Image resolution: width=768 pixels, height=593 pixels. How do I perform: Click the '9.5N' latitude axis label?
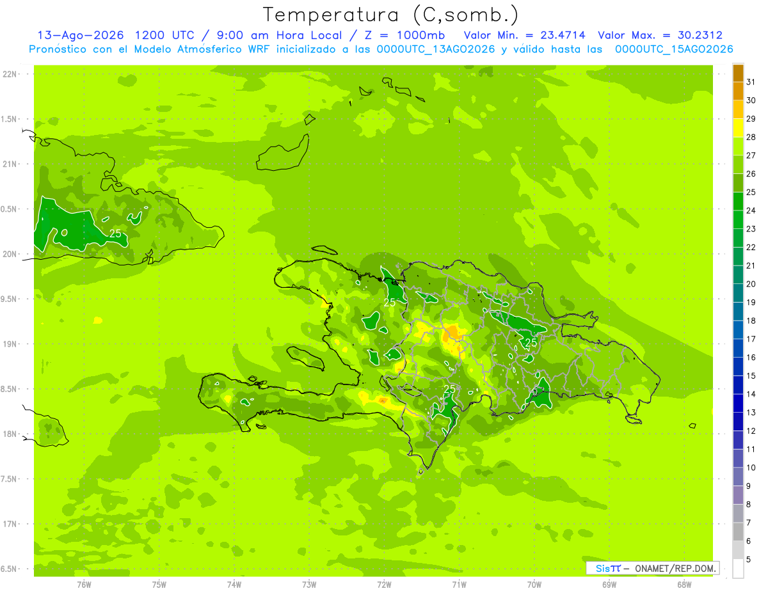(x=10, y=299)
